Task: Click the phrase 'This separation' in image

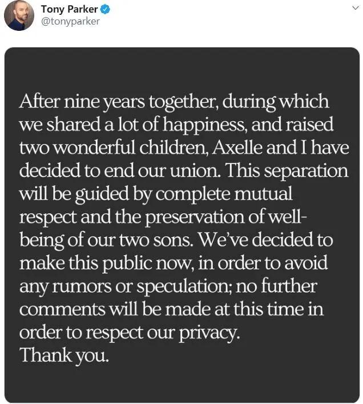Action: coord(287,171)
